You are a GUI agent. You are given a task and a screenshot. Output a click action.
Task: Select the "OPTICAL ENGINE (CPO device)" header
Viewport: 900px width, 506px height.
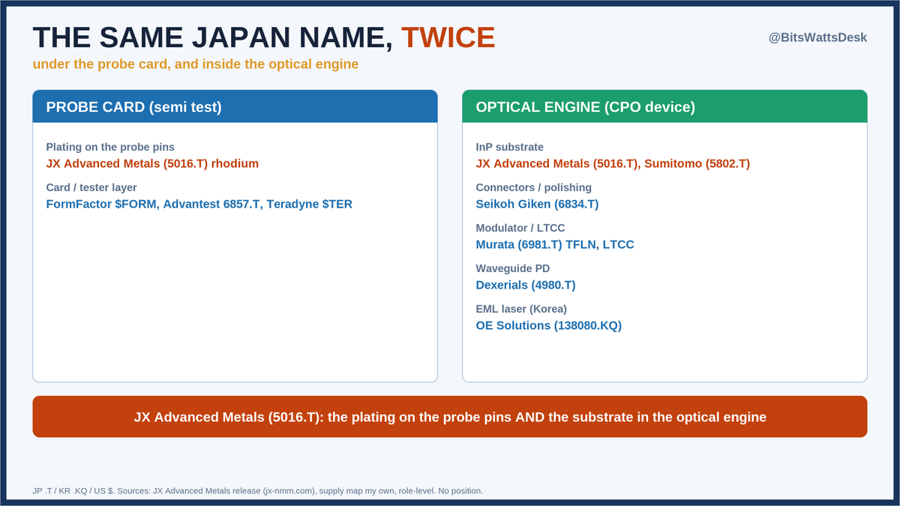pyautogui.click(x=664, y=106)
